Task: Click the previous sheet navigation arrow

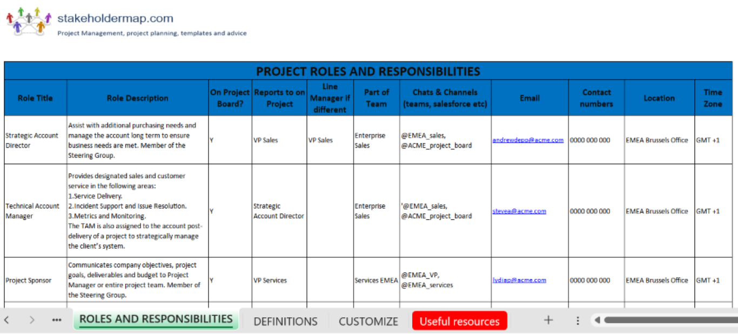Action: [x=8, y=320]
